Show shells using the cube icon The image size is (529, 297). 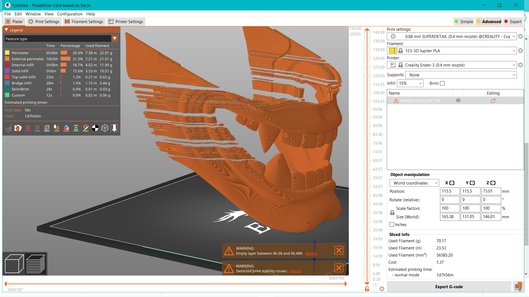tap(105, 128)
